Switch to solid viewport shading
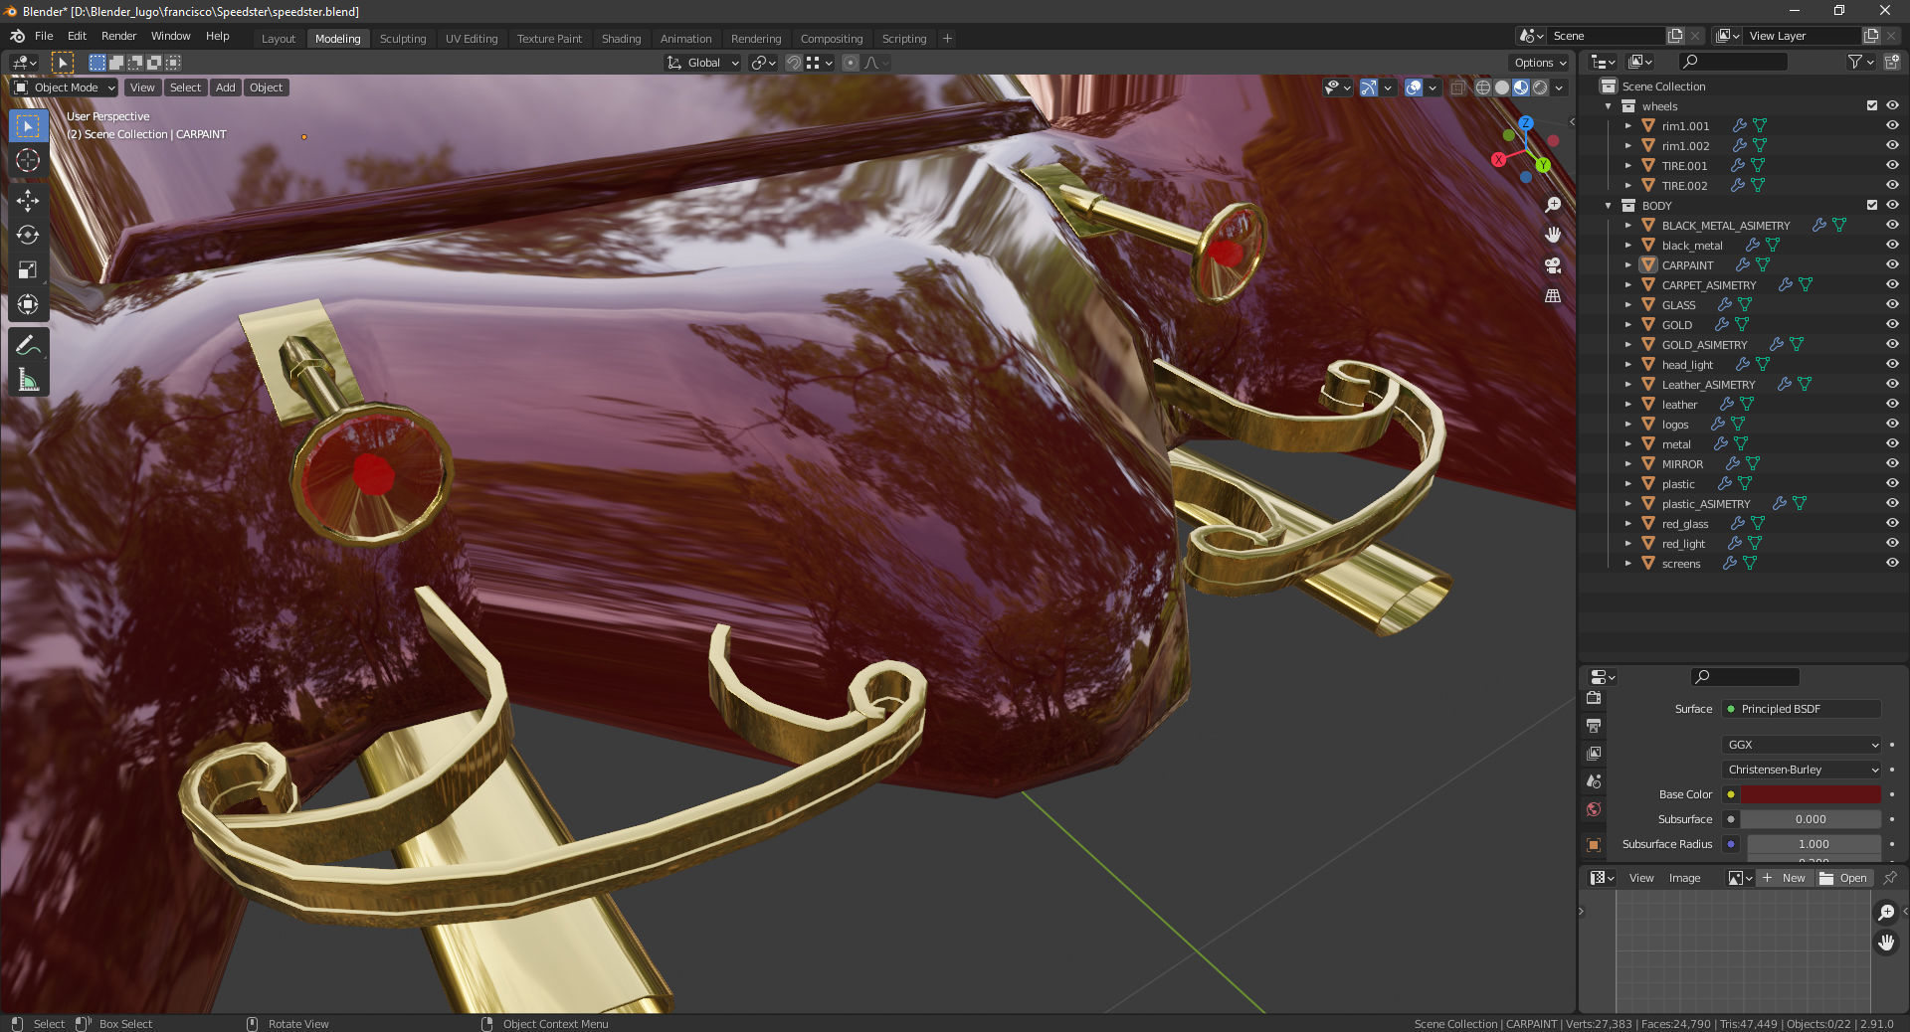This screenshot has width=1910, height=1032. 1502,87
